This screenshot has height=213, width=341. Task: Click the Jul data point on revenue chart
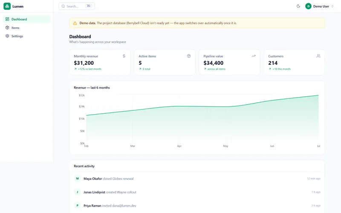pos(318,95)
